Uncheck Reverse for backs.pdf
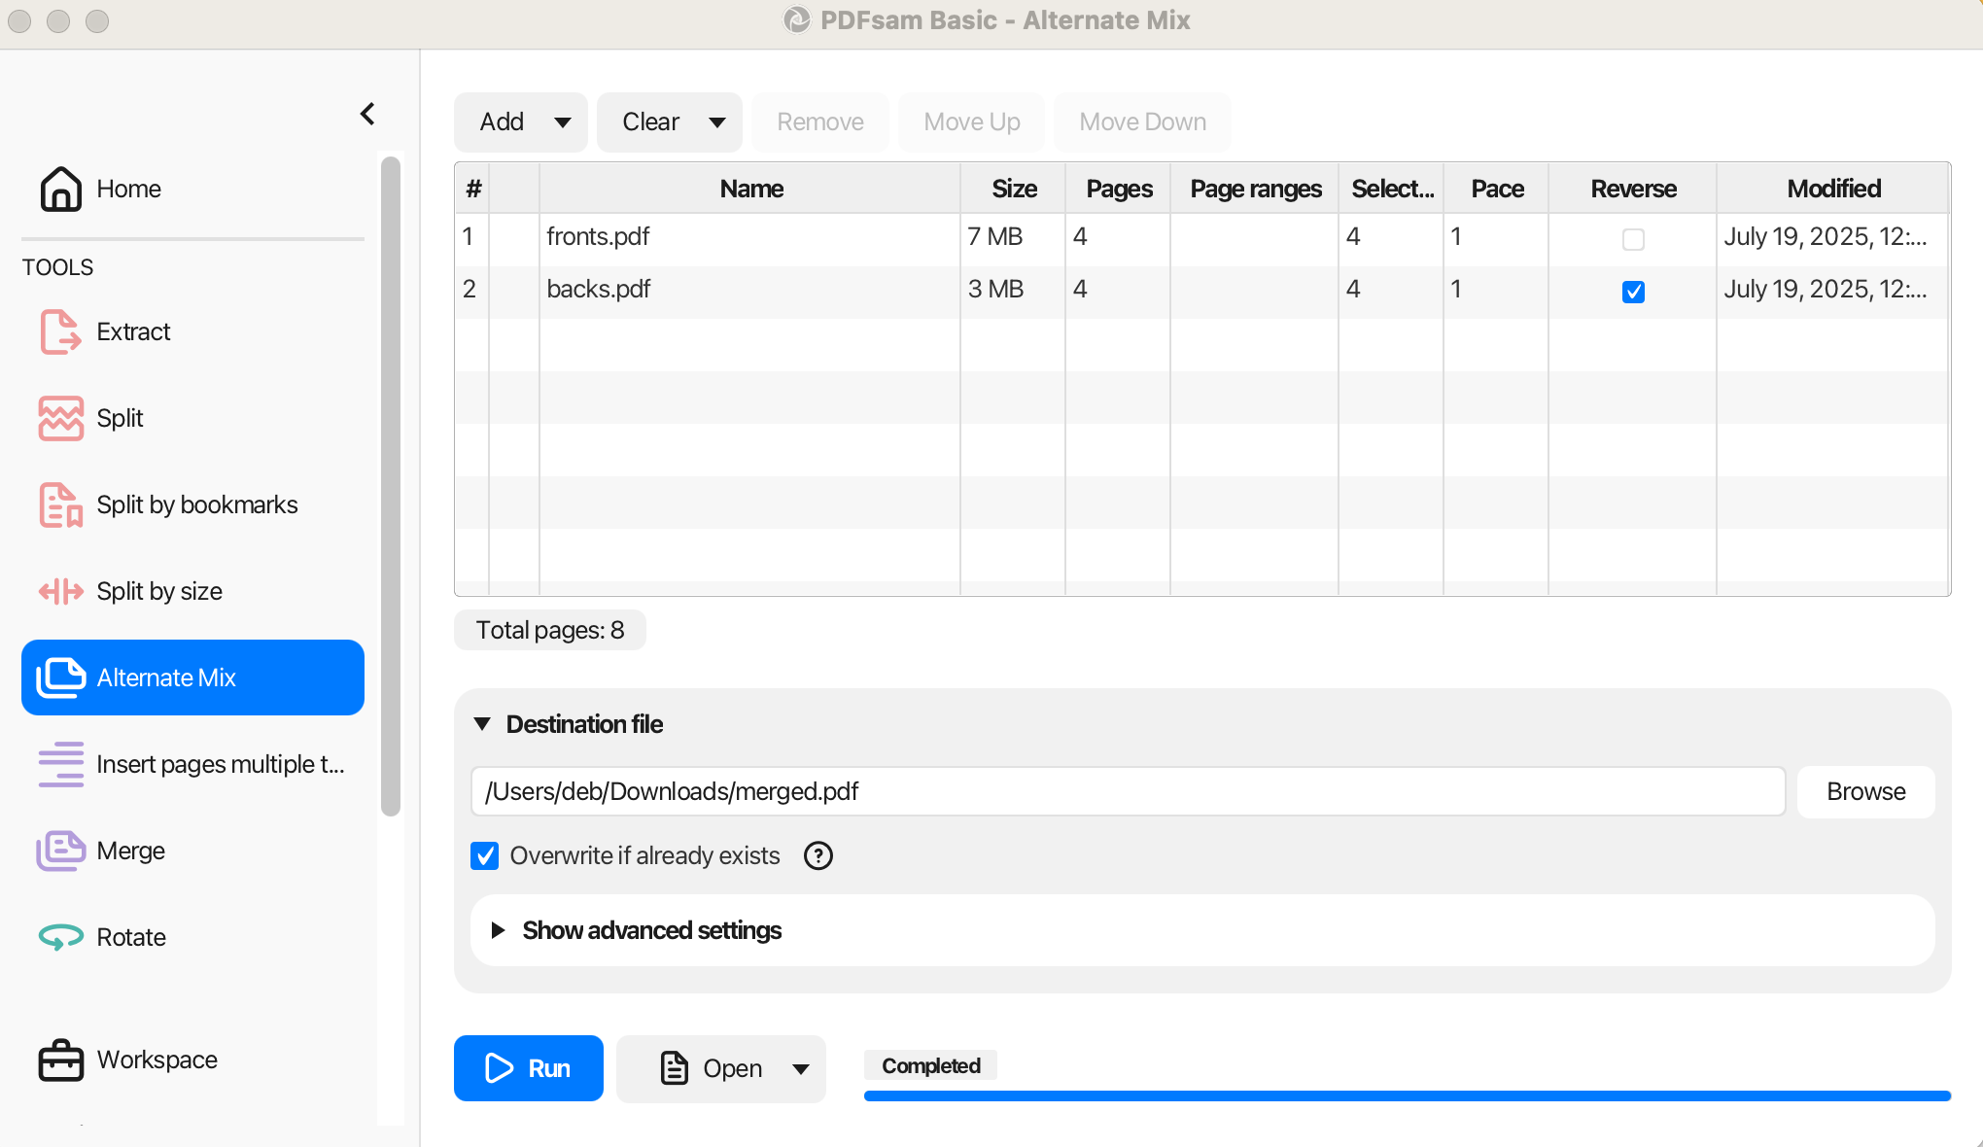The height and width of the screenshot is (1147, 1983). click(x=1633, y=292)
